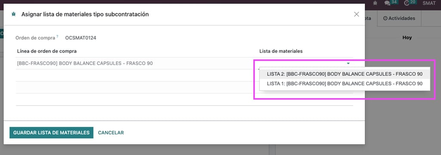Screen dimensions: 441x155
Task: Select LISTA 2 BODY BALANCE CAPSULES option
Action: tap(345, 74)
